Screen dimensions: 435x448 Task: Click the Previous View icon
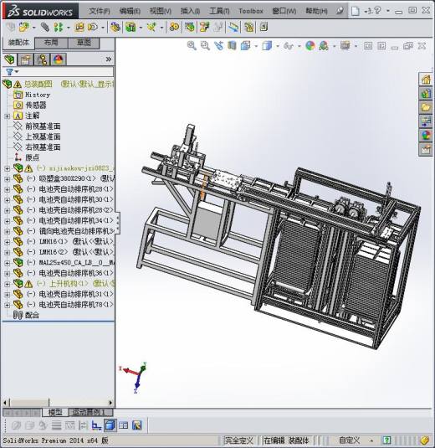(x=218, y=46)
